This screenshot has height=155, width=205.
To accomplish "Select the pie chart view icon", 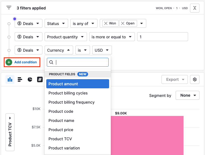I will [30, 79].
